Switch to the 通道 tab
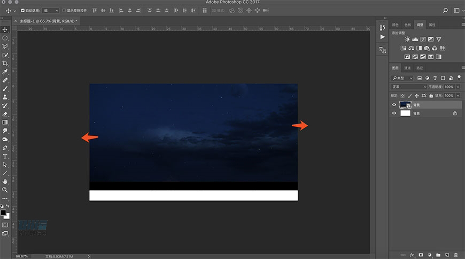Screen dimensions: 465x259 407,68
